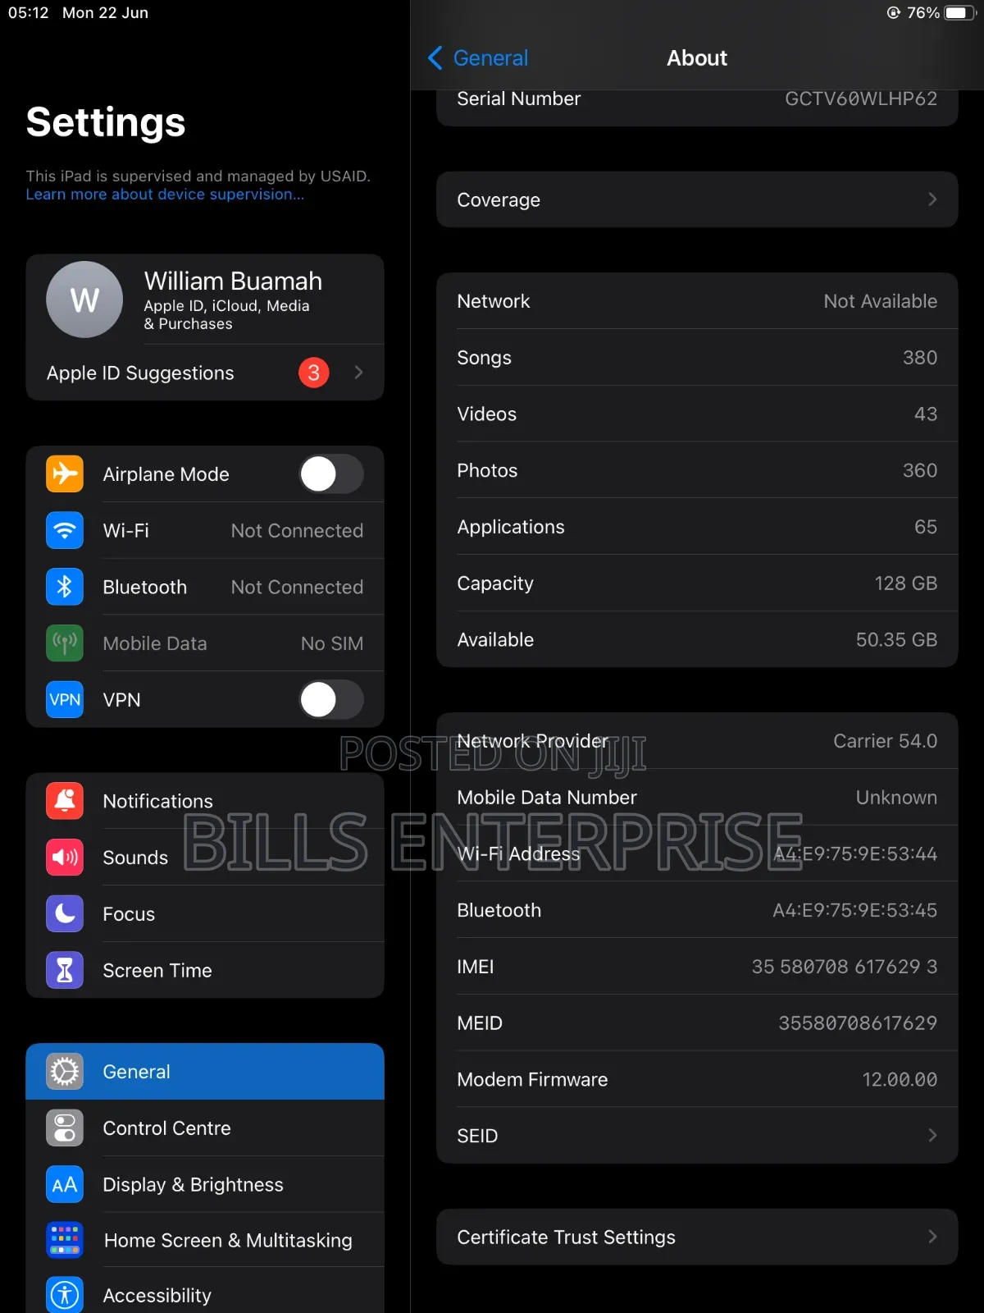The height and width of the screenshot is (1313, 984).
Task: Tap the General gear icon
Action: (65, 1072)
